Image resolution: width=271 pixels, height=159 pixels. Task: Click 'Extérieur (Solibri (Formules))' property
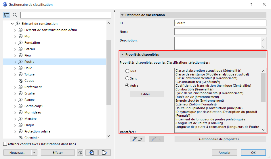(x=196, y=104)
